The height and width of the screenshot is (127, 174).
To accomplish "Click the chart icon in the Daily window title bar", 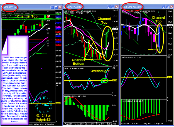I will pos(64,7).
